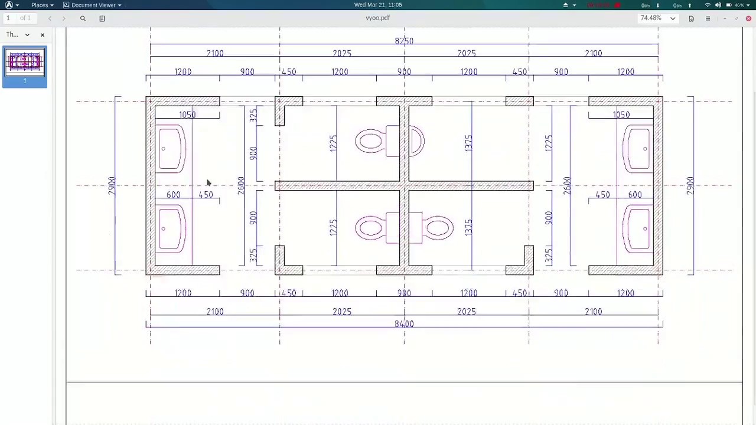Open the search (magnifier) tool
756x425 pixels.
(x=83, y=18)
